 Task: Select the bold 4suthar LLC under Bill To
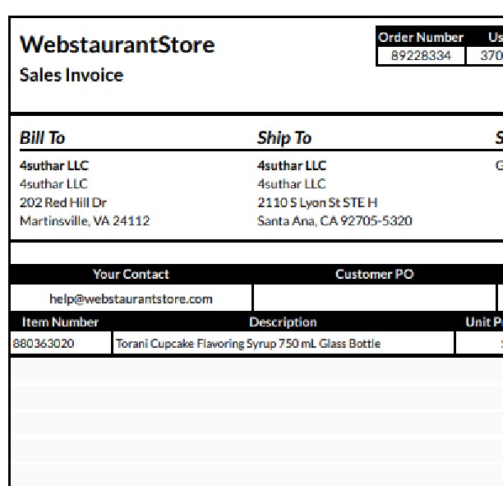pyautogui.click(x=54, y=165)
